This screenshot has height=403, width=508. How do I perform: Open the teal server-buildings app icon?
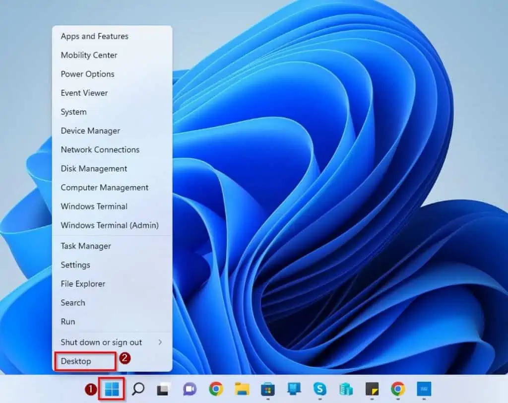click(346, 389)
